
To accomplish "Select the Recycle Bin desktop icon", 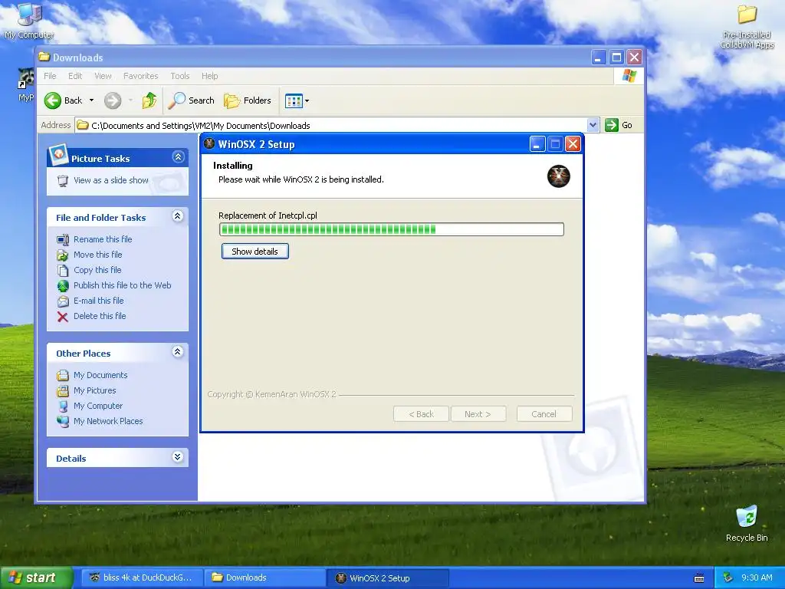I will click(747, 523).
